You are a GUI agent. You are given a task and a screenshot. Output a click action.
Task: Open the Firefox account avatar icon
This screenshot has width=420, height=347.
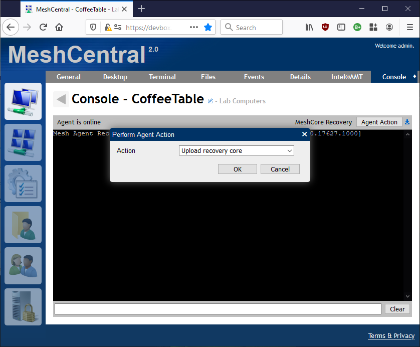point(389,27)
